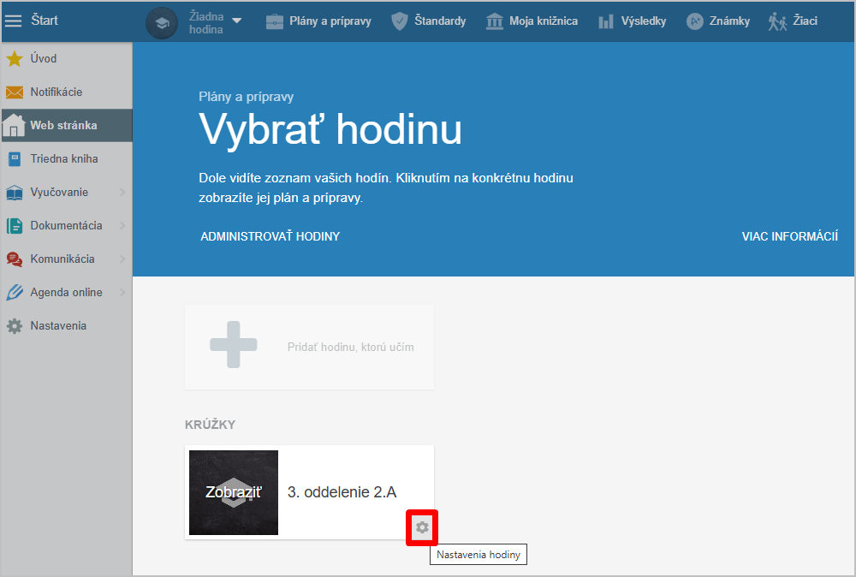Open the hamburger menu icon next to Štart

point(13,21)
